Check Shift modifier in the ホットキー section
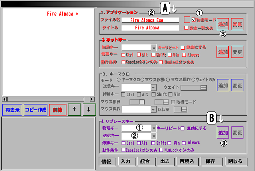 (153, 55)
